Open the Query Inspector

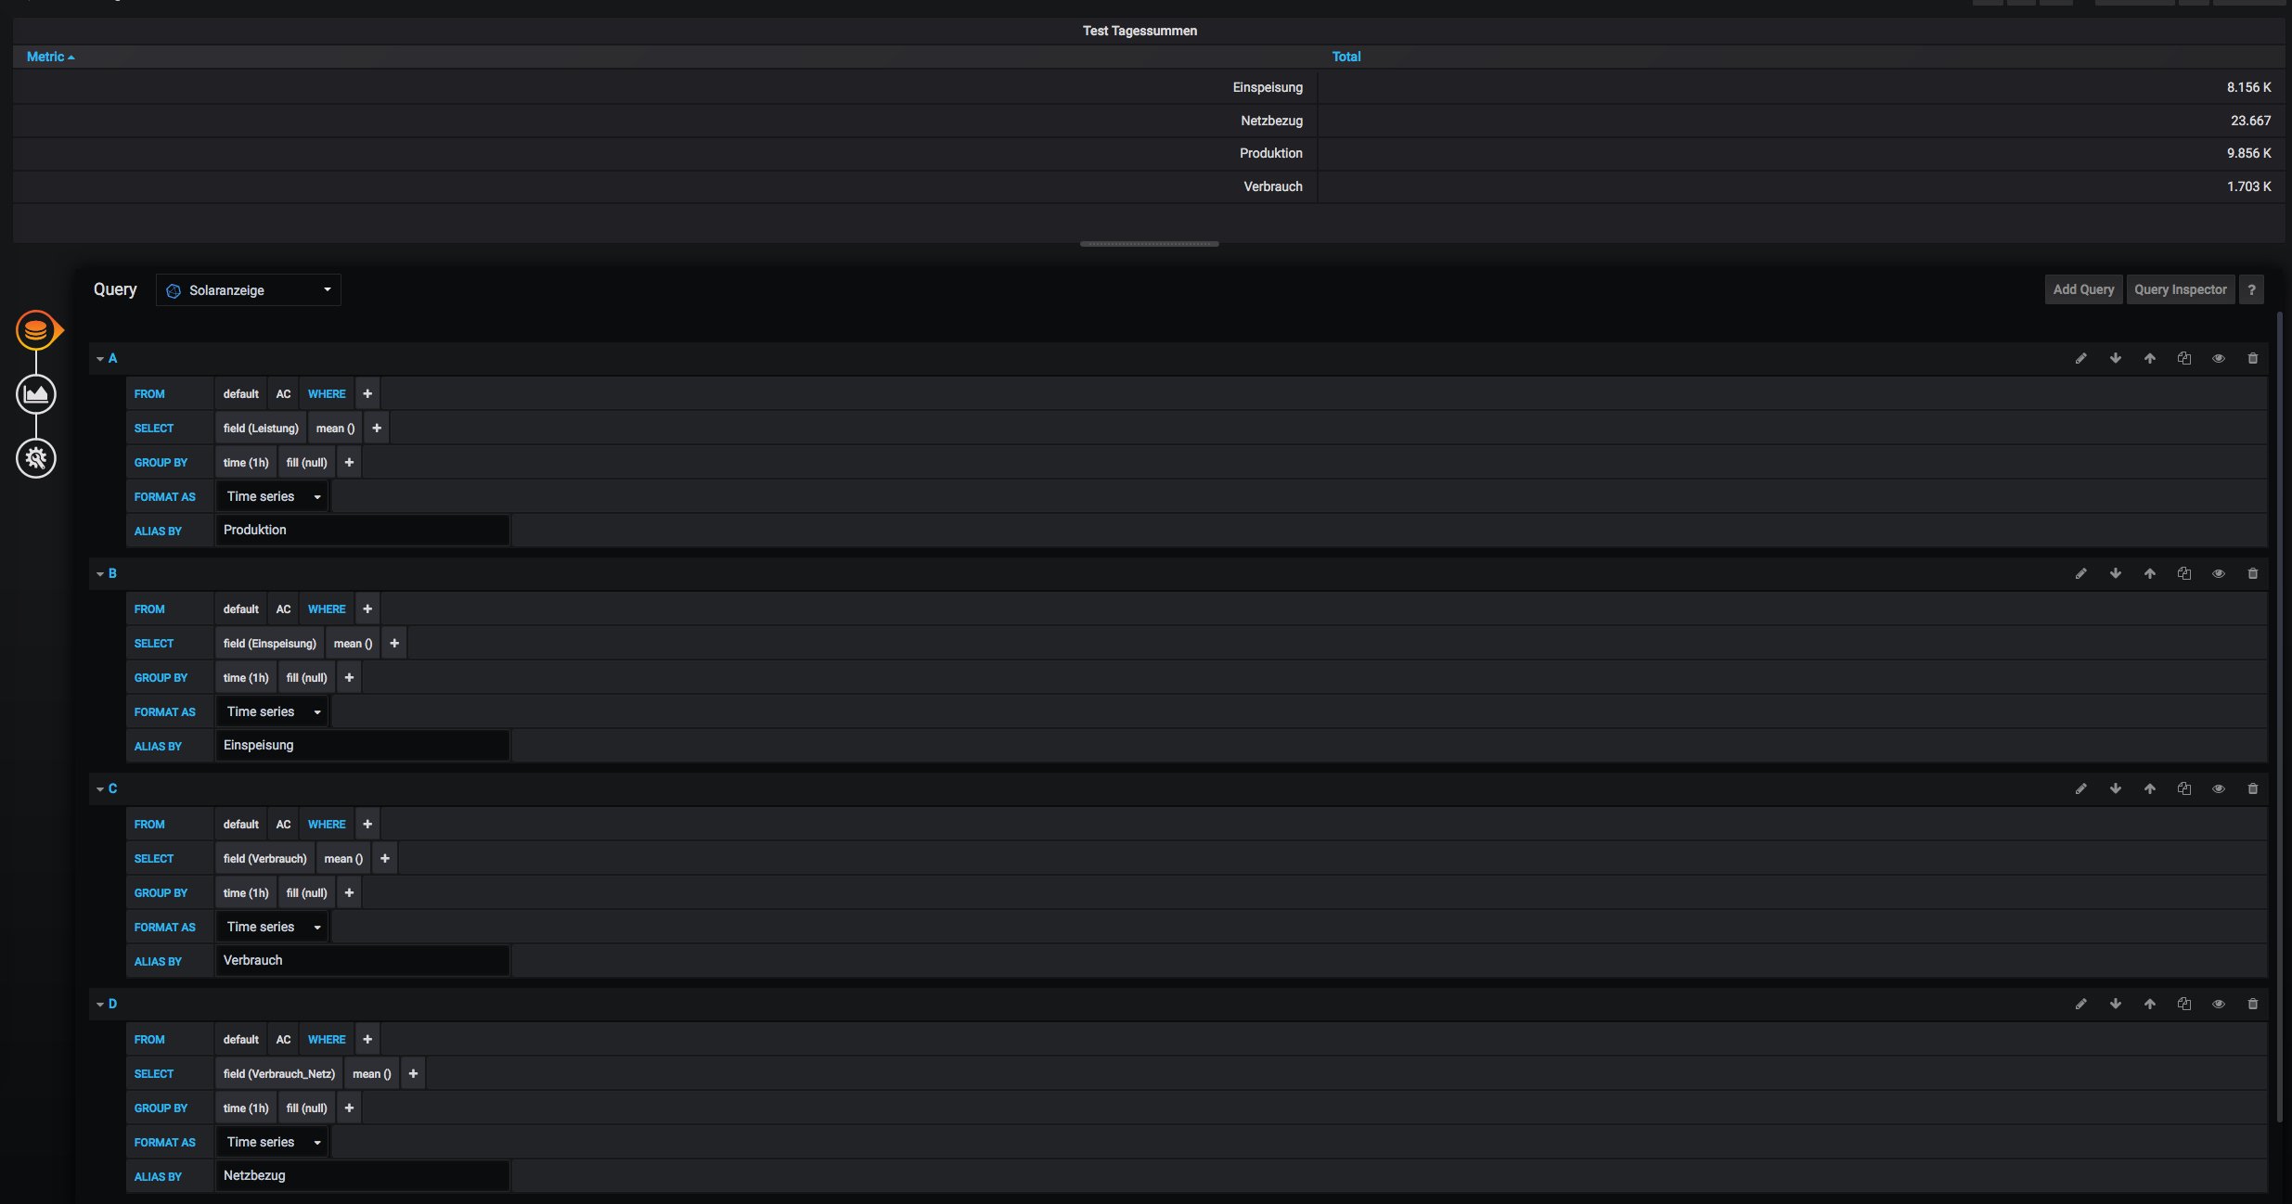pos(2180,290)
